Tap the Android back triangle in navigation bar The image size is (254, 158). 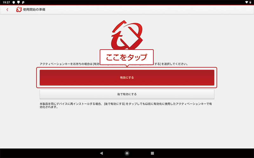click(101, 153)
